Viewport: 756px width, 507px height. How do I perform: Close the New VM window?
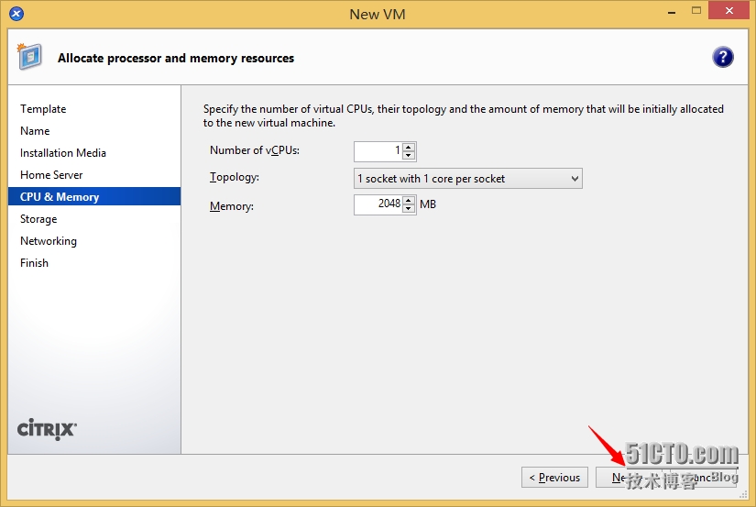point(729,11)
